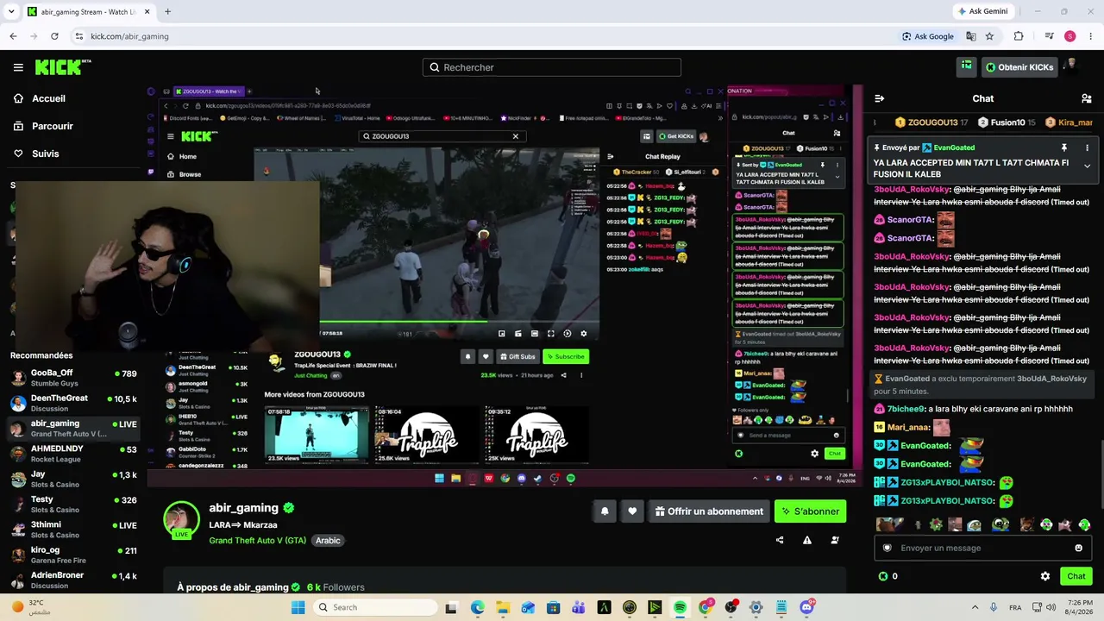Open Windows Start menu
1104x621 pixels.
coord(298,607)
